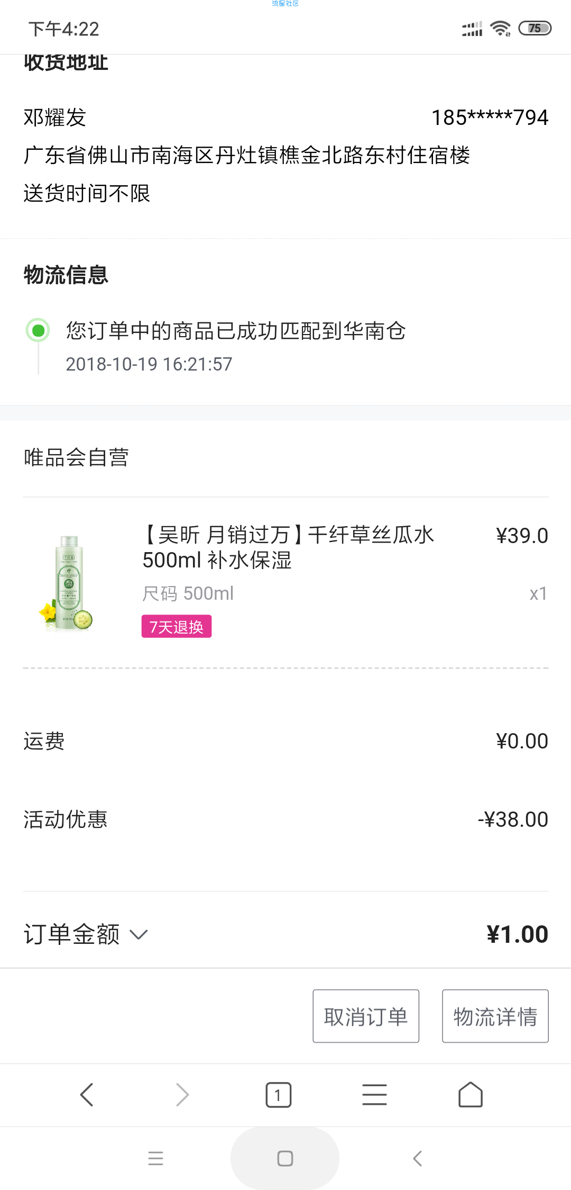The width and height of the screenshot is (571, 1190).
Task: Open 物流详情 logistics details
Action: pos(495,1016)
